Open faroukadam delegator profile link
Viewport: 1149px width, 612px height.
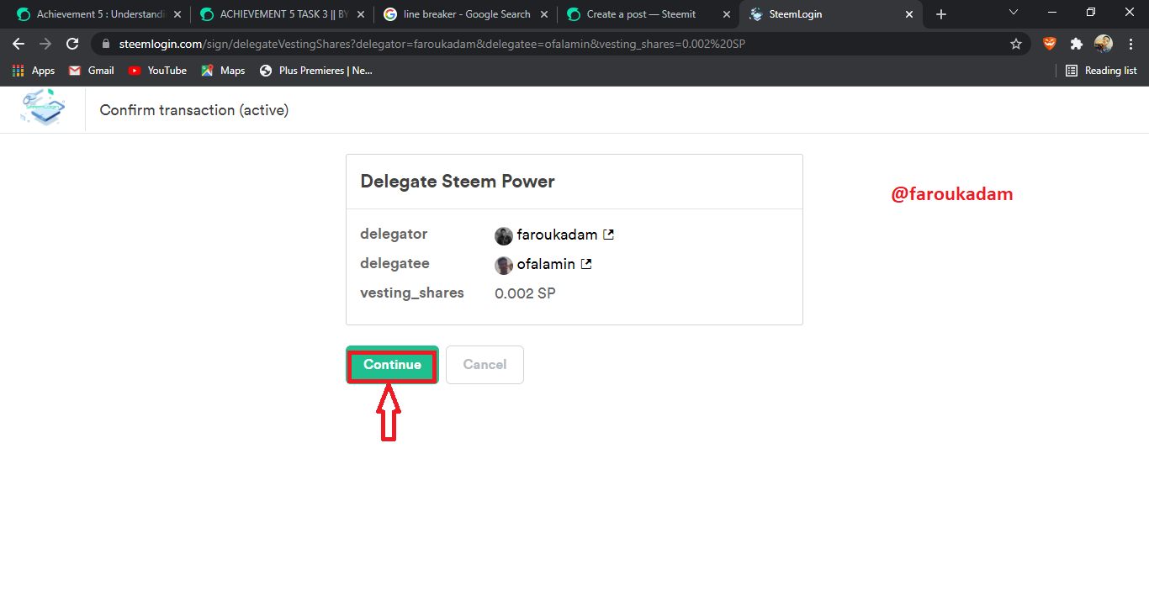pos(557,235)
